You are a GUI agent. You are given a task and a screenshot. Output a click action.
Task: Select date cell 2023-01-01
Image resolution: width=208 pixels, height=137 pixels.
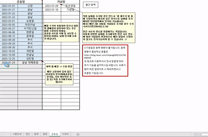9,6
